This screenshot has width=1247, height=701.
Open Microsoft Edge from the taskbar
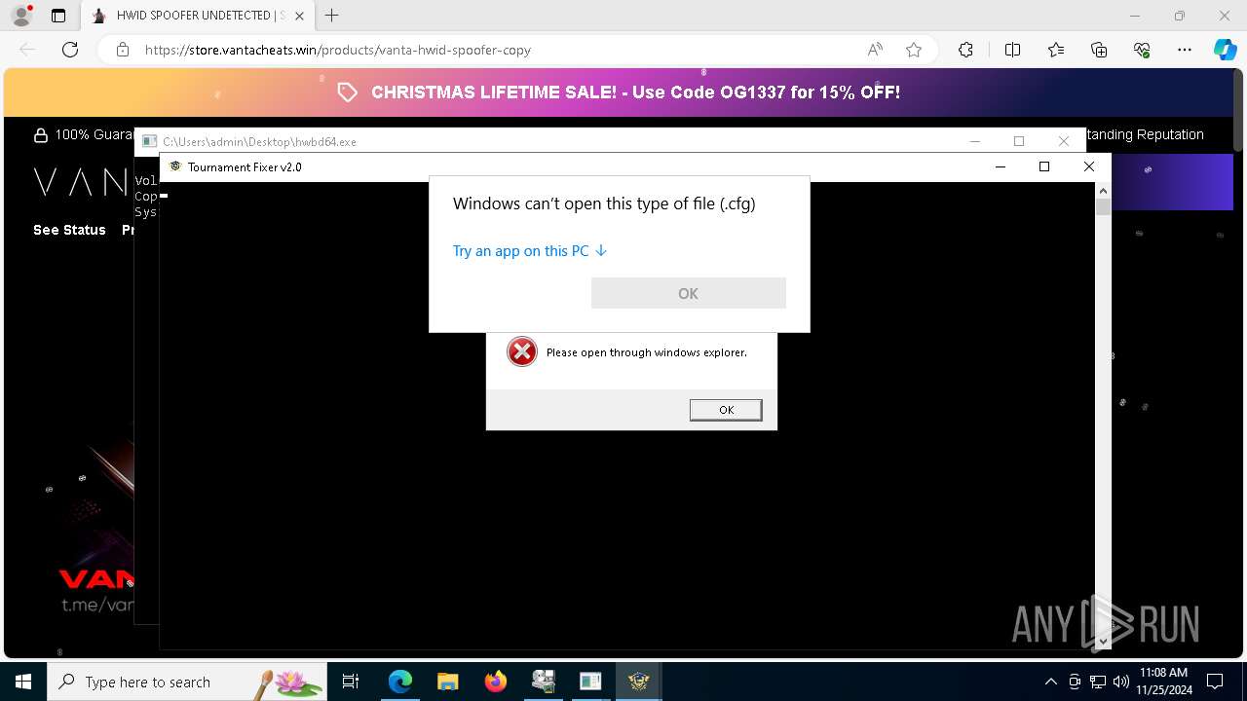click(x=400, y=682)
